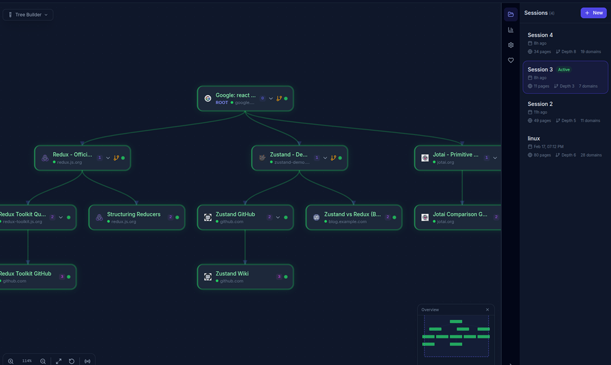The image size is (611, 365).
Task: Zoom in using the magnifier plus icon
Action: point(11,361)
